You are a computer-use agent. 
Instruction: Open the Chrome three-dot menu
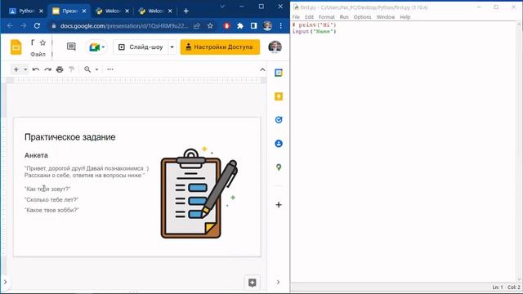(x=281, y=25)
